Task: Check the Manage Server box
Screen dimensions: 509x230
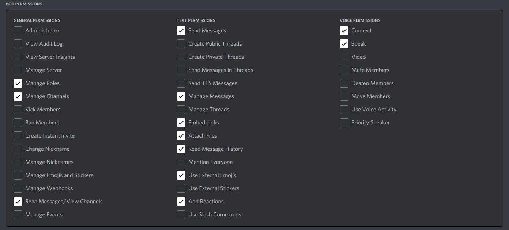Action: (18, 70)
